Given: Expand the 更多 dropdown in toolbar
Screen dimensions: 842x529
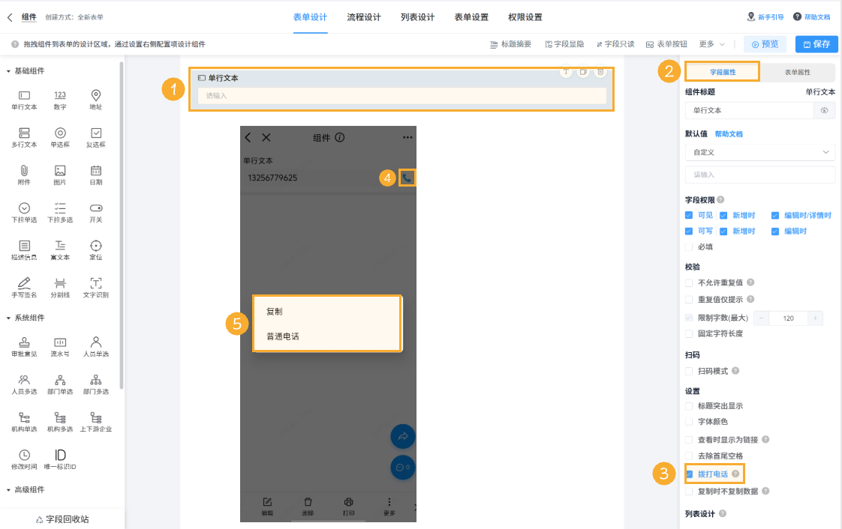Looking at the screenshot, I should click(x=711, y=44).
